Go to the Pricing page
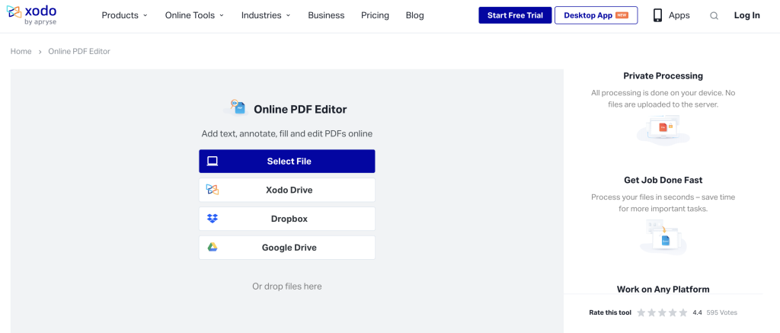780x333 pixels. (x=375, y=15)
